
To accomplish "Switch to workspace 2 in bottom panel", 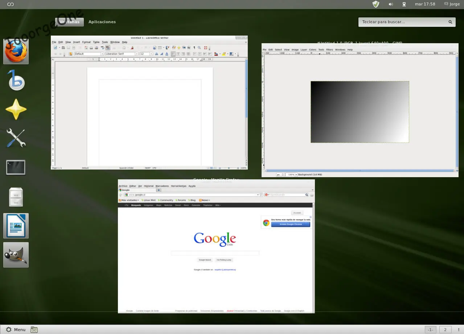I will [x=445, y=330].
